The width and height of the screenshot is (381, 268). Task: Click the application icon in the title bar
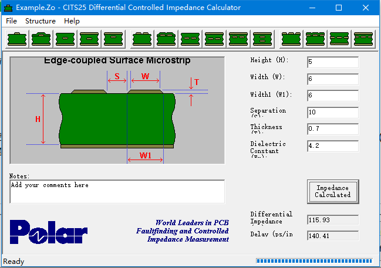(8, 8)
